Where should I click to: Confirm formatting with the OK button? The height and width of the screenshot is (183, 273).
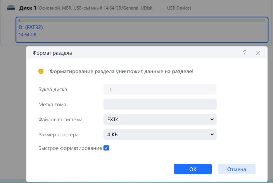[193, 169]
